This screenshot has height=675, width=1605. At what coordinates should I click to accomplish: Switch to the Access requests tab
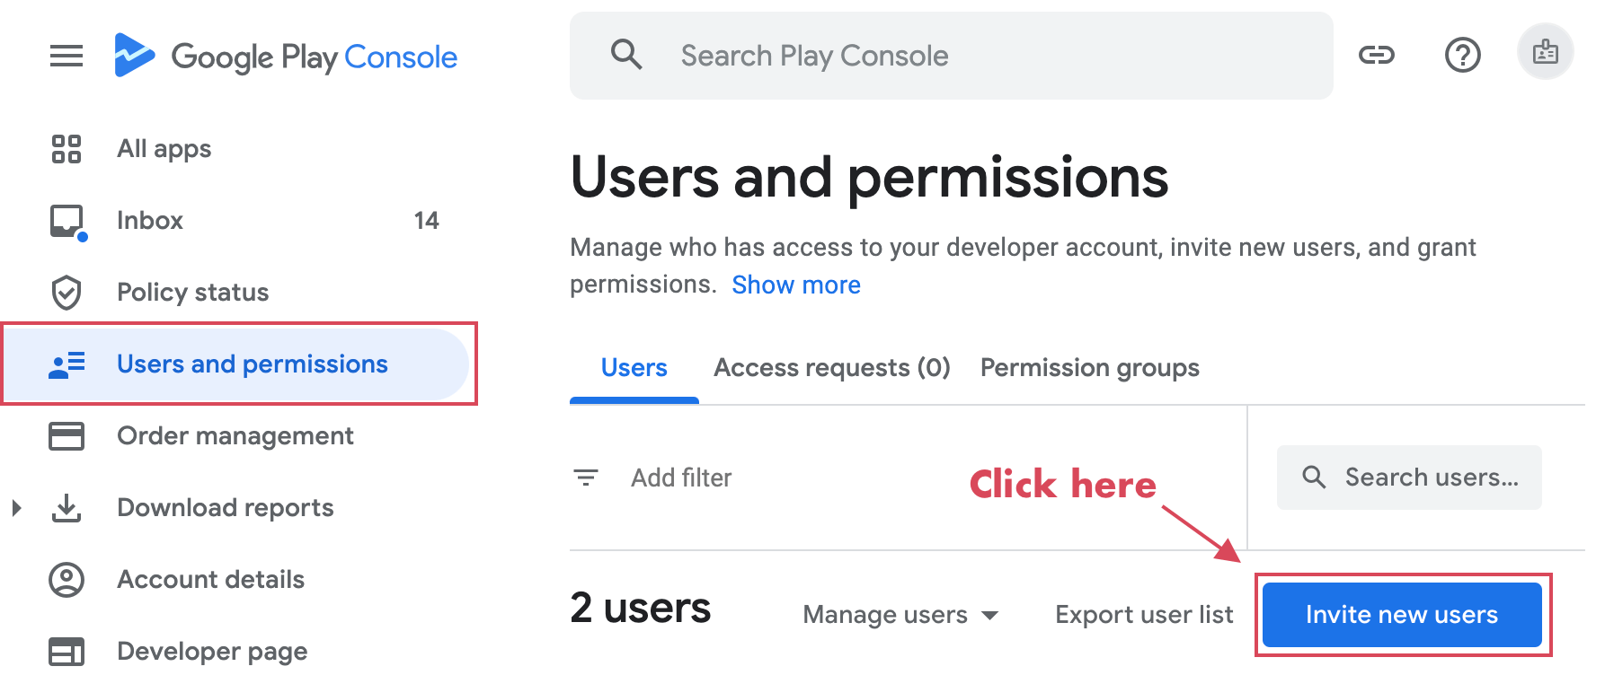tap(831, 368)
